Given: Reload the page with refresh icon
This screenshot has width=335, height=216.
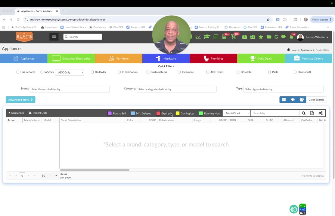Looking at the screenshot, I should (18, 19).
